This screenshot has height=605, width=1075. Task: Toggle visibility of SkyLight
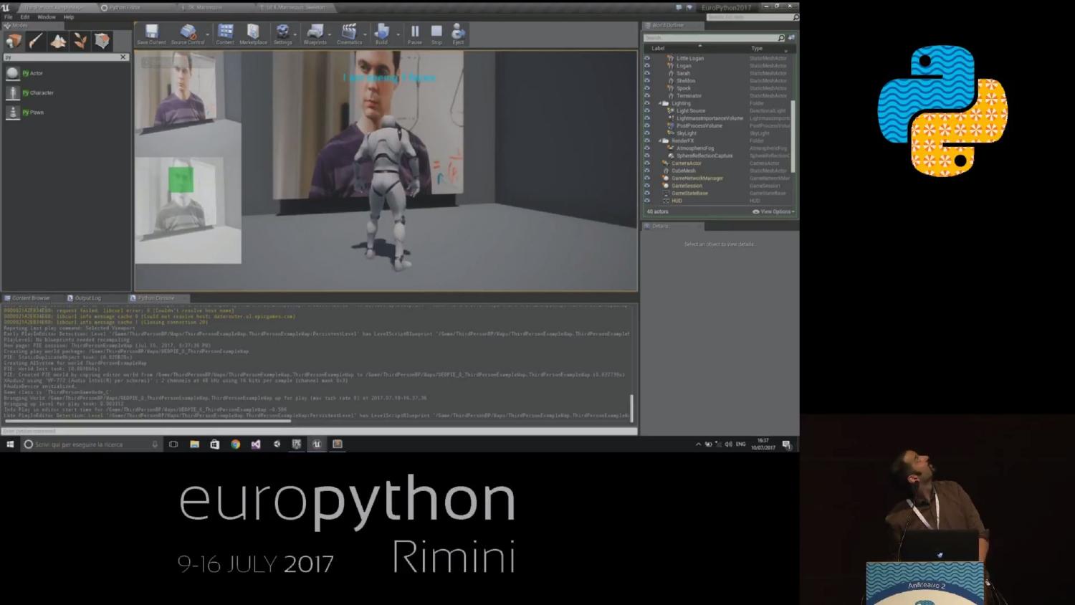click(647, 133)
